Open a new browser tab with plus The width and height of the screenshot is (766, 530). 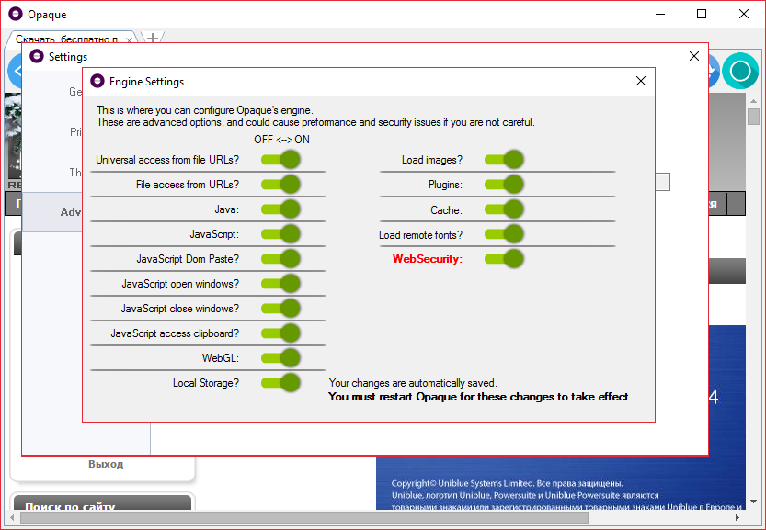click(x=153, y=38)
